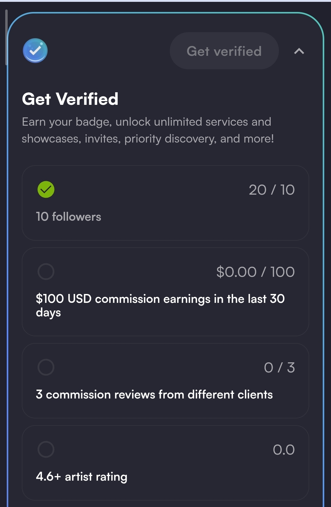This screenshot has width=331, height=507.
Task: Select the 3 commission reviews requirement text
Action: [x=154, y=395]
